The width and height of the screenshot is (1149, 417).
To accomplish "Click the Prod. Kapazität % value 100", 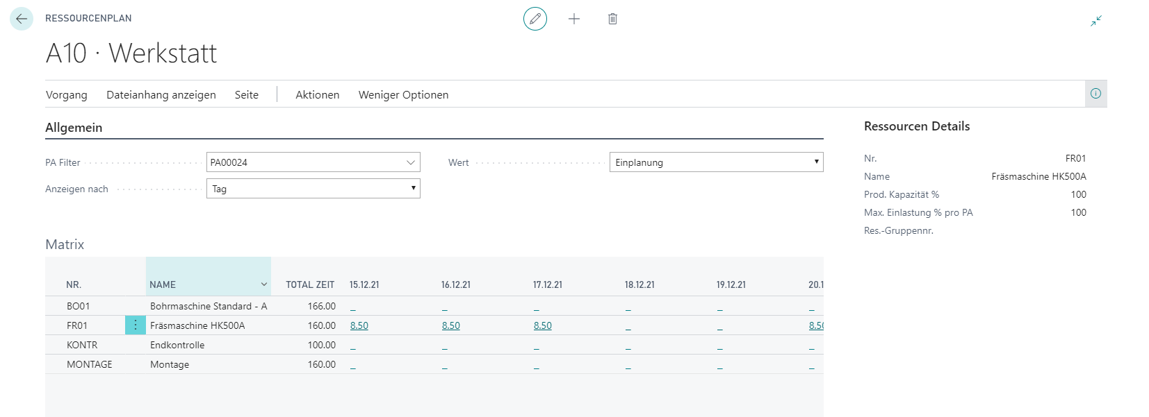I will coord(1078,194).
